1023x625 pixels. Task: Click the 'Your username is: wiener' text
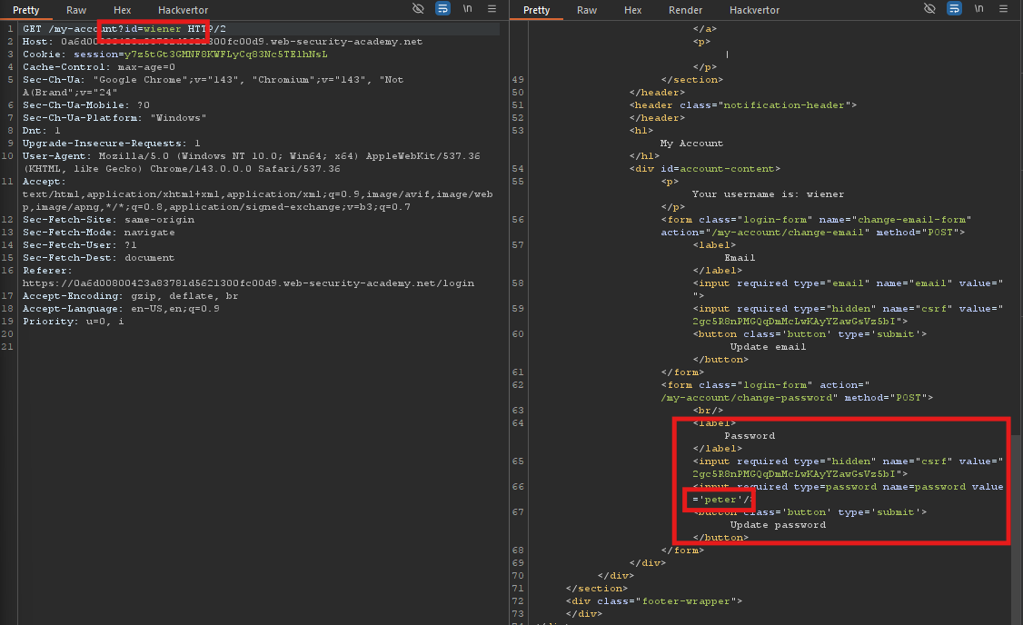coord(768,194)
